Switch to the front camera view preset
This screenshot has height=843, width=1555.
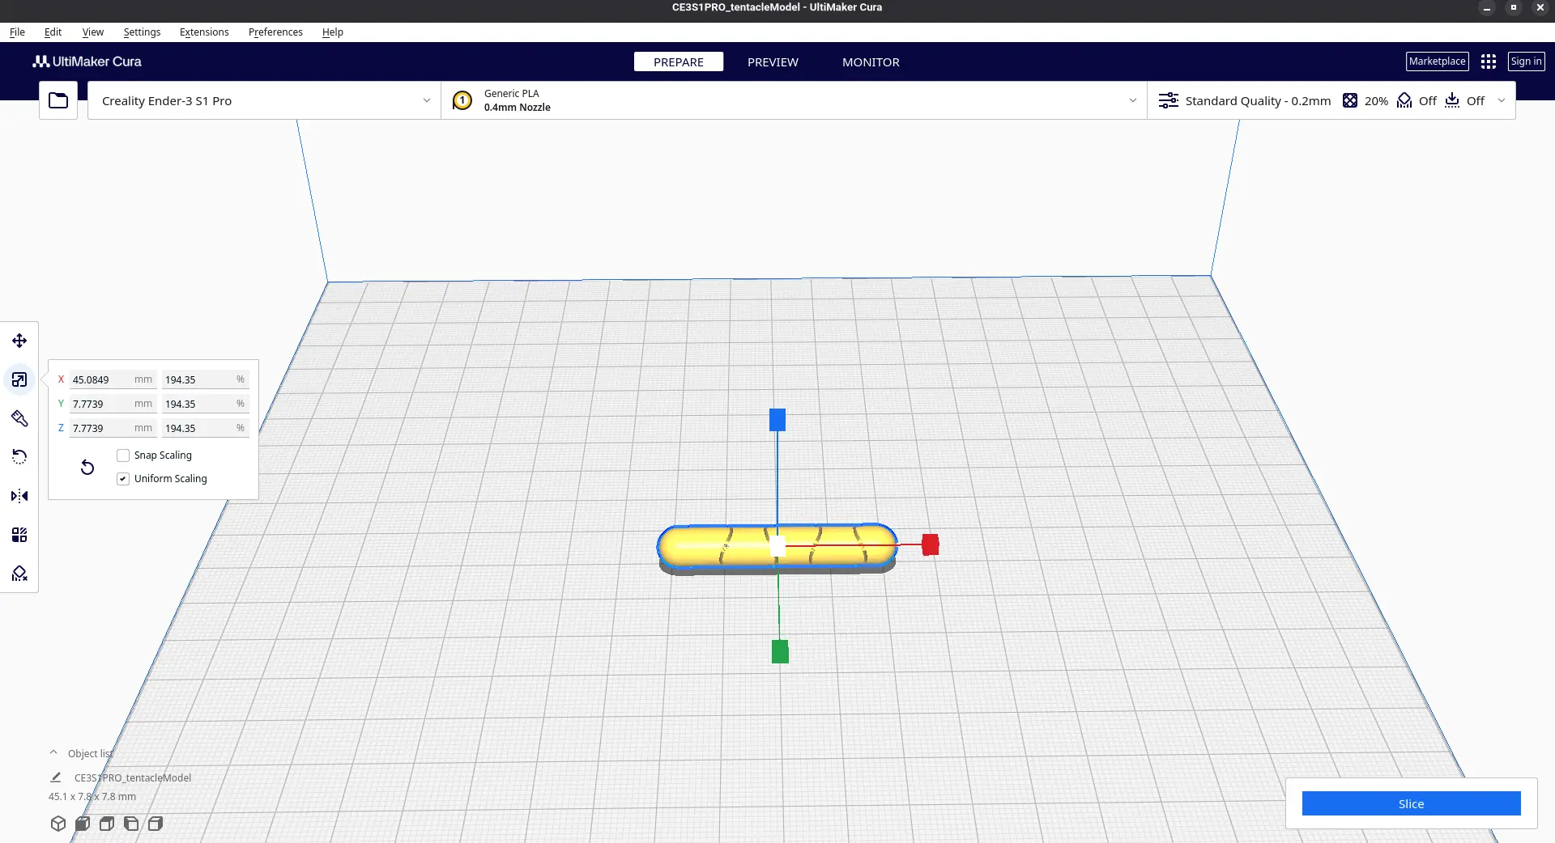click(x=82, y=824)
